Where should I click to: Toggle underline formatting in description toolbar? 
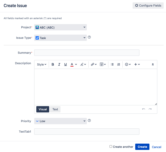[66, 64]
